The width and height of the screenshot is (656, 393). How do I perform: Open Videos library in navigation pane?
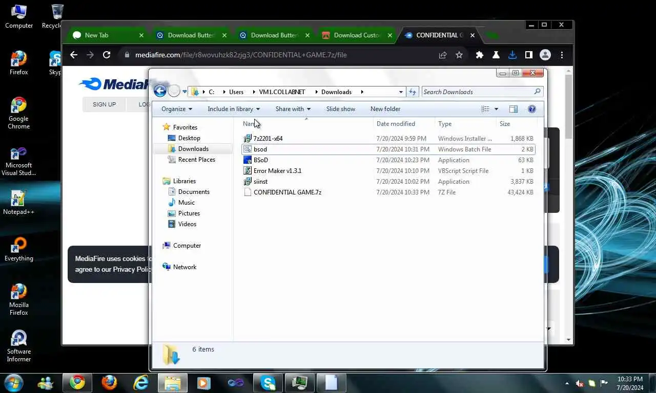[187, 224]
